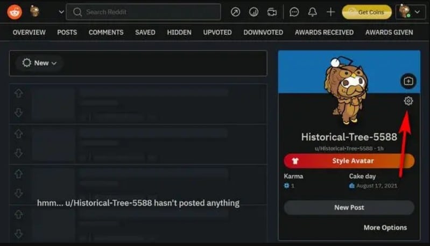430x246 pixels.
Task: Open profile settings gear icon
Action: (x=408, y=101)
